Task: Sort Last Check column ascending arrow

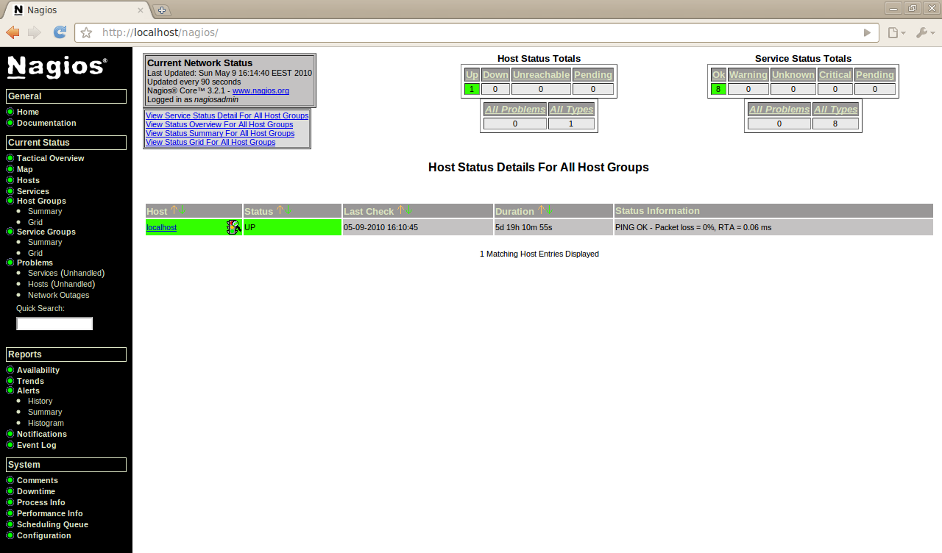Action: pos(400,210)
